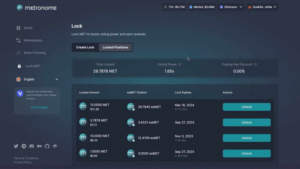Expand the English language dropdown chevron
The height and width of the screenshot is (169, 300).
tap(57, 79)
